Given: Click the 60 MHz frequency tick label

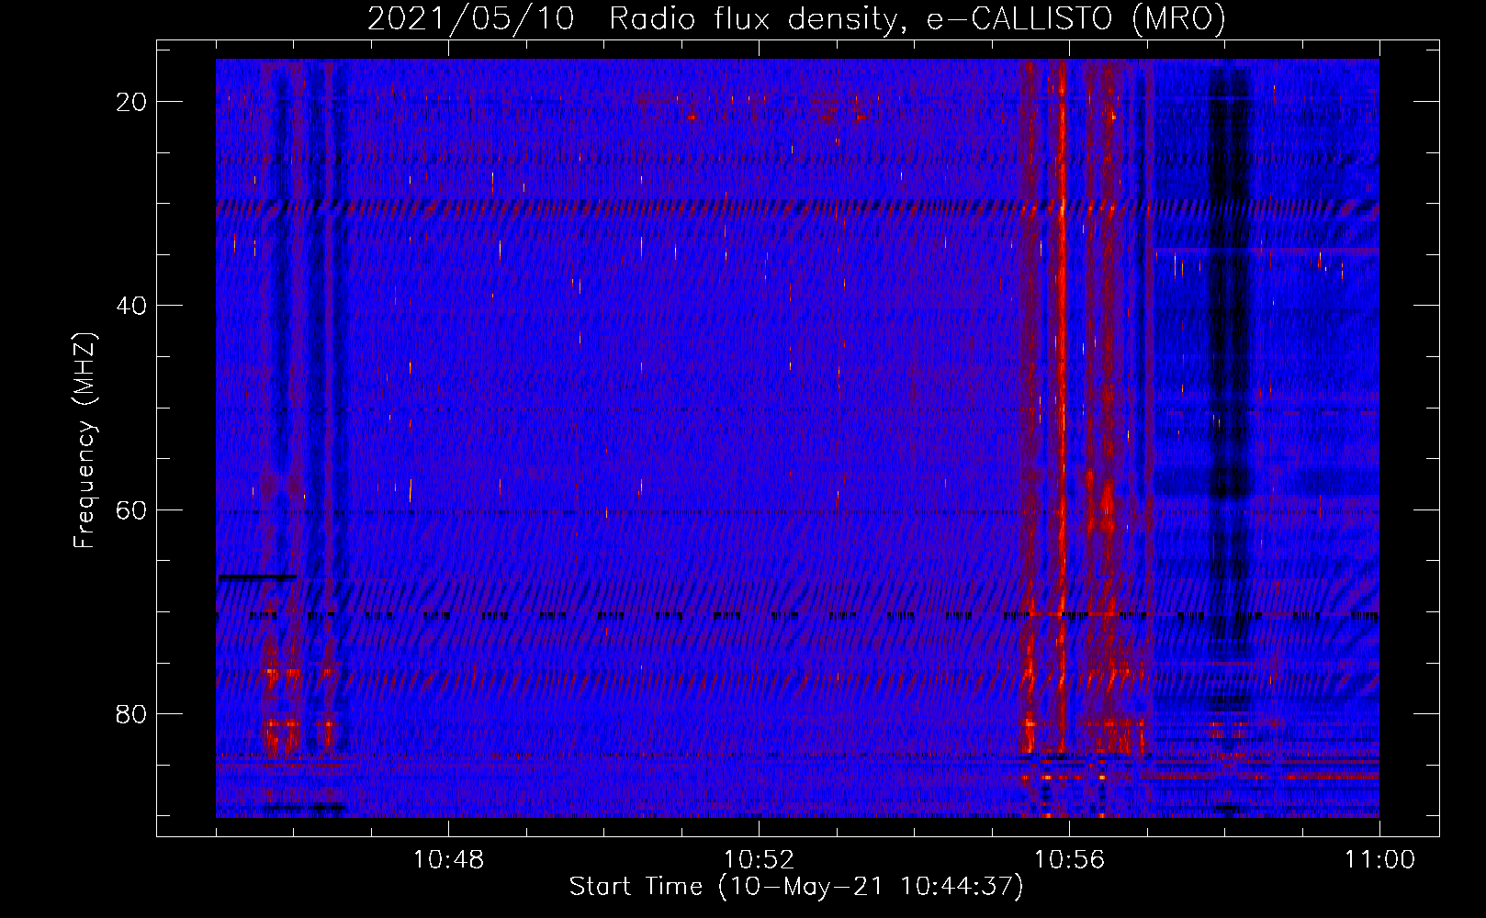Looking at the screenshot, I should tap(131, 509).
